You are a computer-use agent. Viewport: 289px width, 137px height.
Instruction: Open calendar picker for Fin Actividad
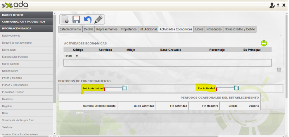236,88
